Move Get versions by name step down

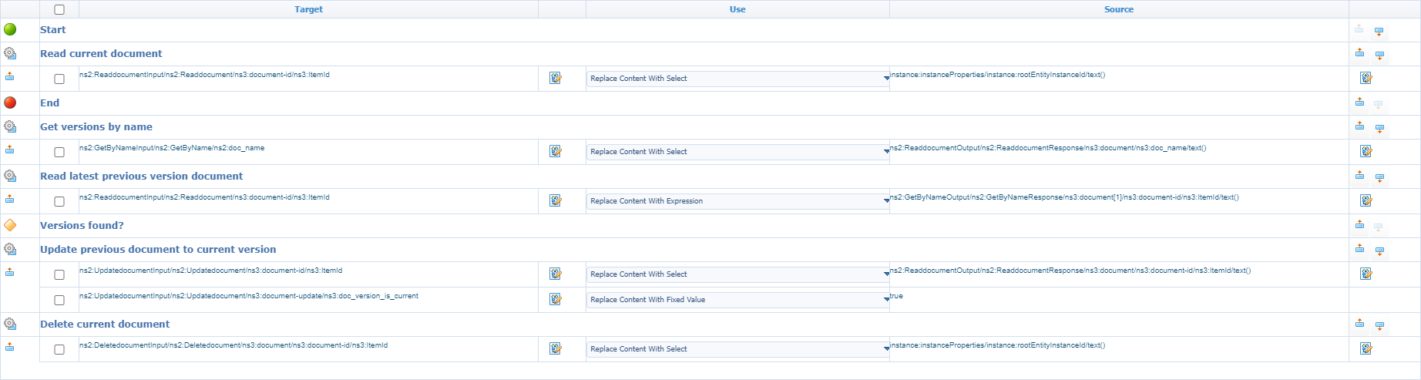(1379, 129)
